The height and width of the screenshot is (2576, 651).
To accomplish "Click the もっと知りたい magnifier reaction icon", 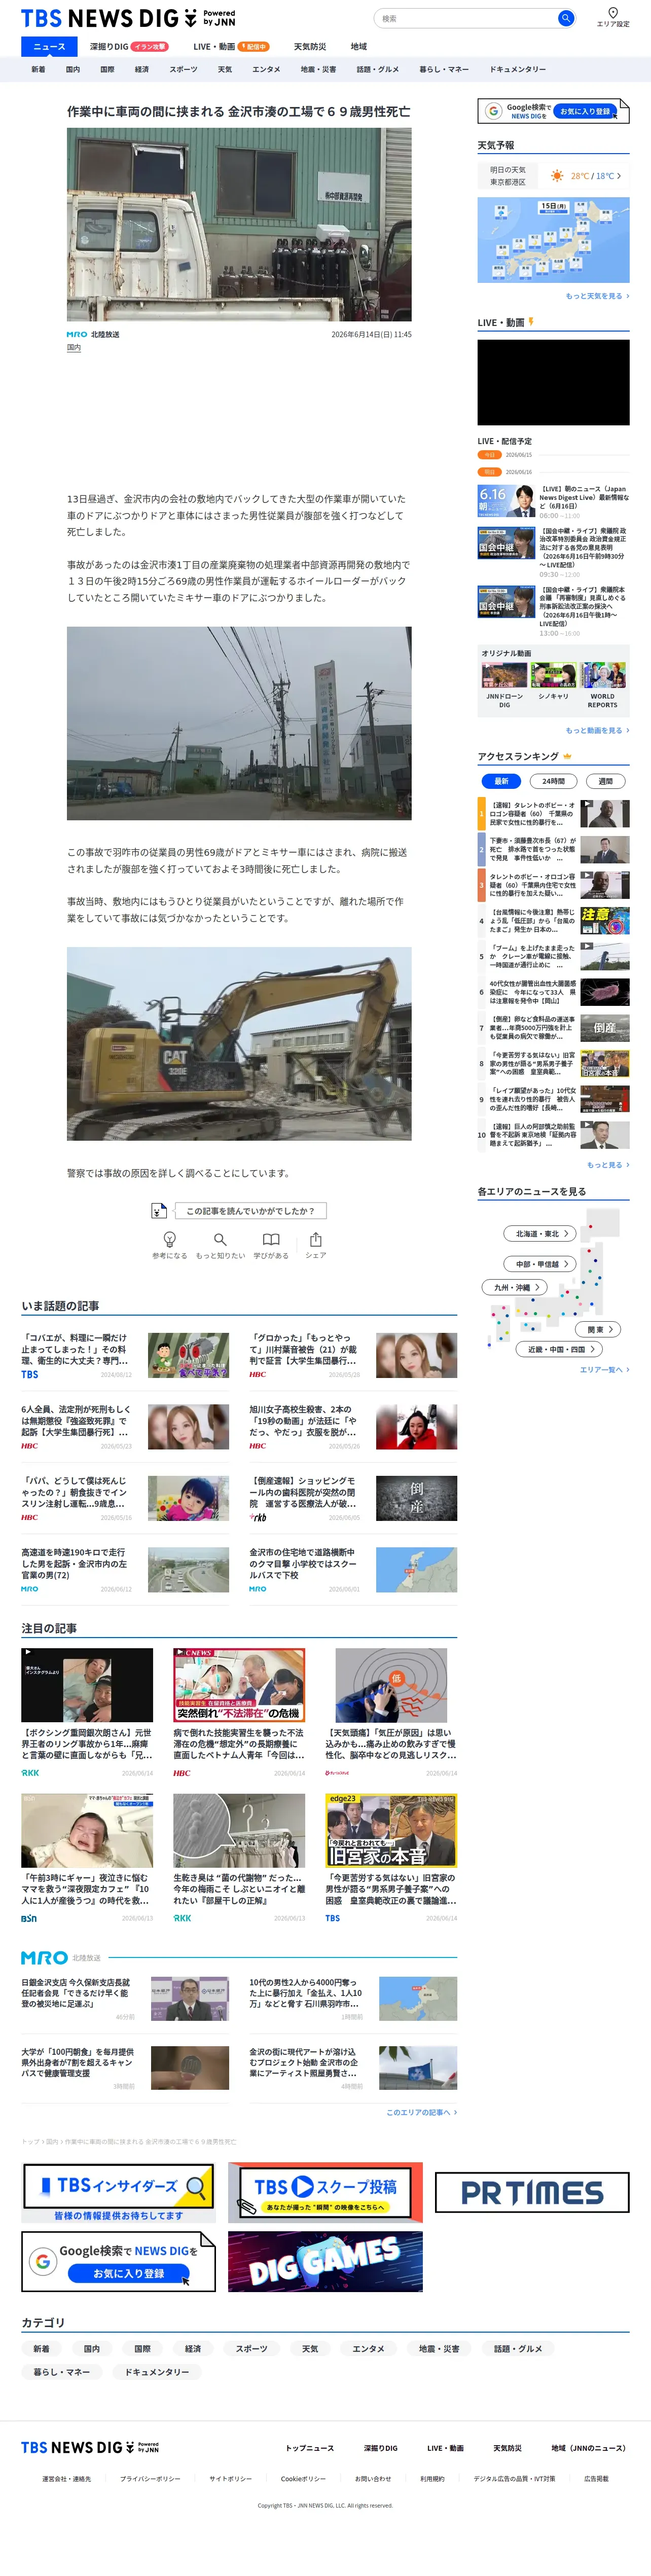I will point(220,1239).
